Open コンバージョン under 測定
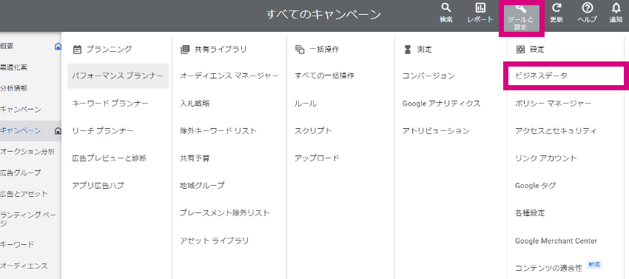This screenshot has width=629, height=279. (428, 76)
